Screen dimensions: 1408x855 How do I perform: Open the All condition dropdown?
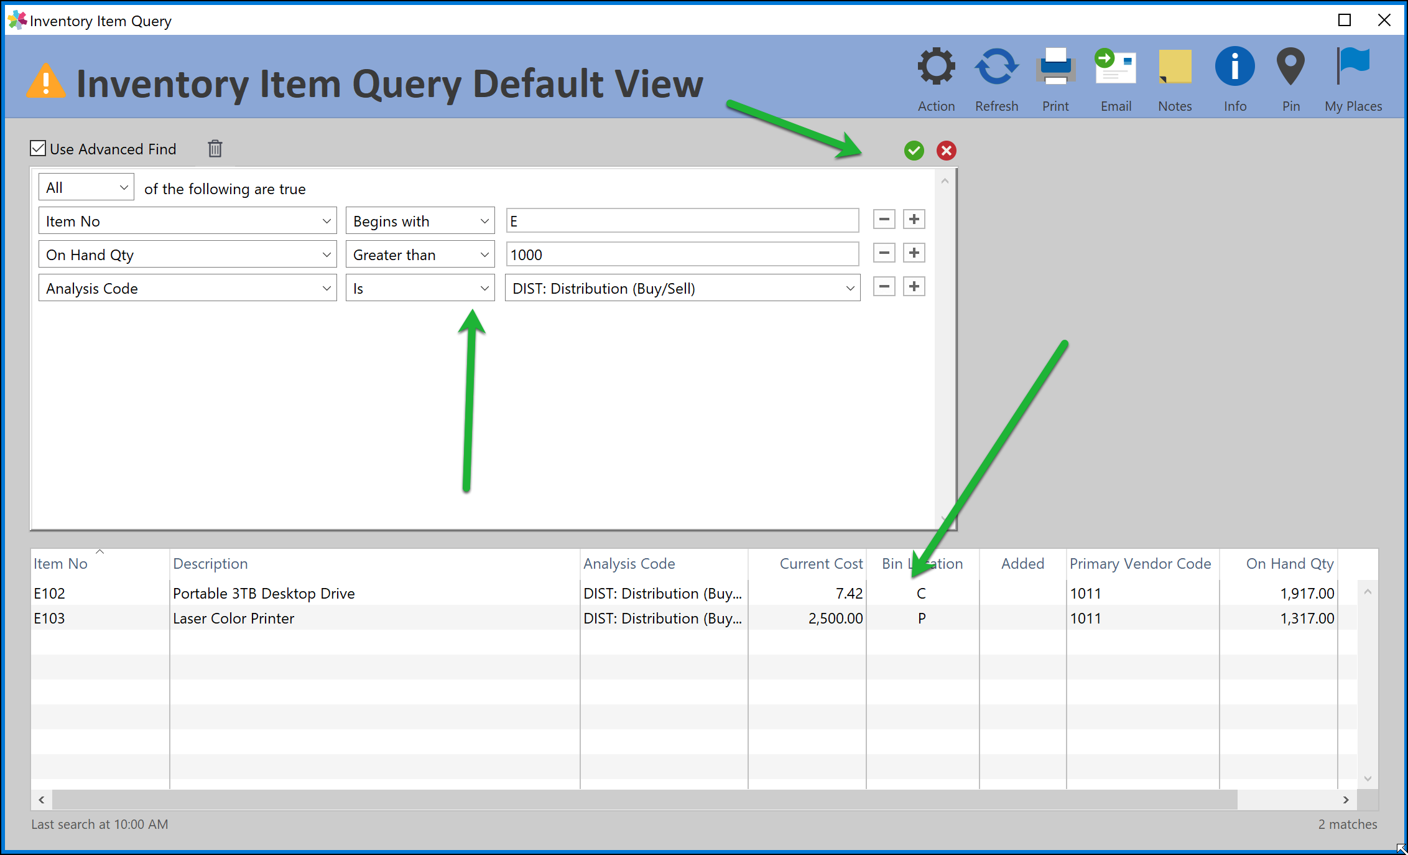[86, 188]
